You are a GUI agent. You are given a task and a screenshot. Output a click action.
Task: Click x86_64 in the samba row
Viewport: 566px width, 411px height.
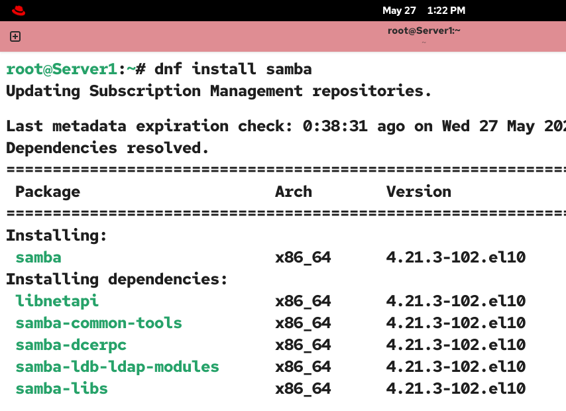(x=303, y=258)
